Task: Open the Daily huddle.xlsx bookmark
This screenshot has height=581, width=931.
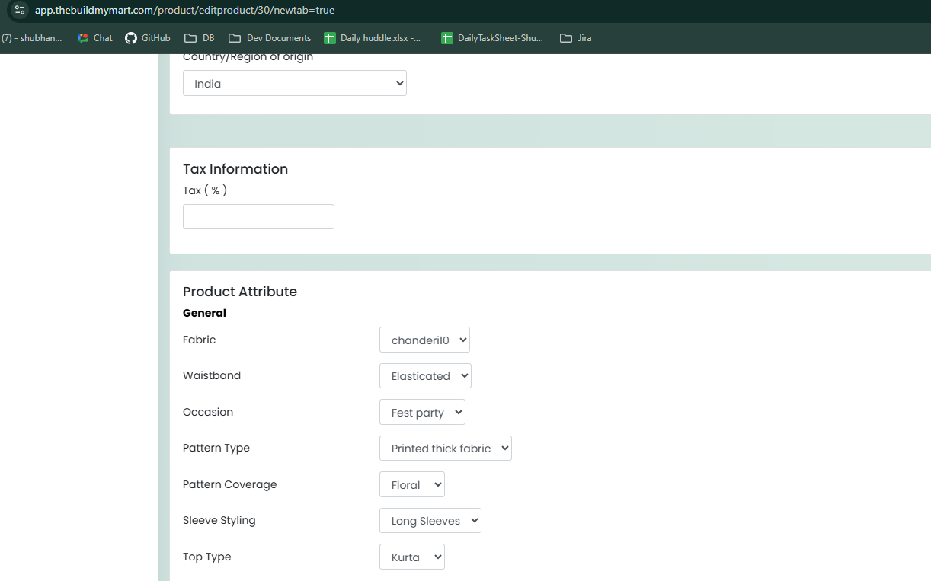Action: tap(373, 38)
